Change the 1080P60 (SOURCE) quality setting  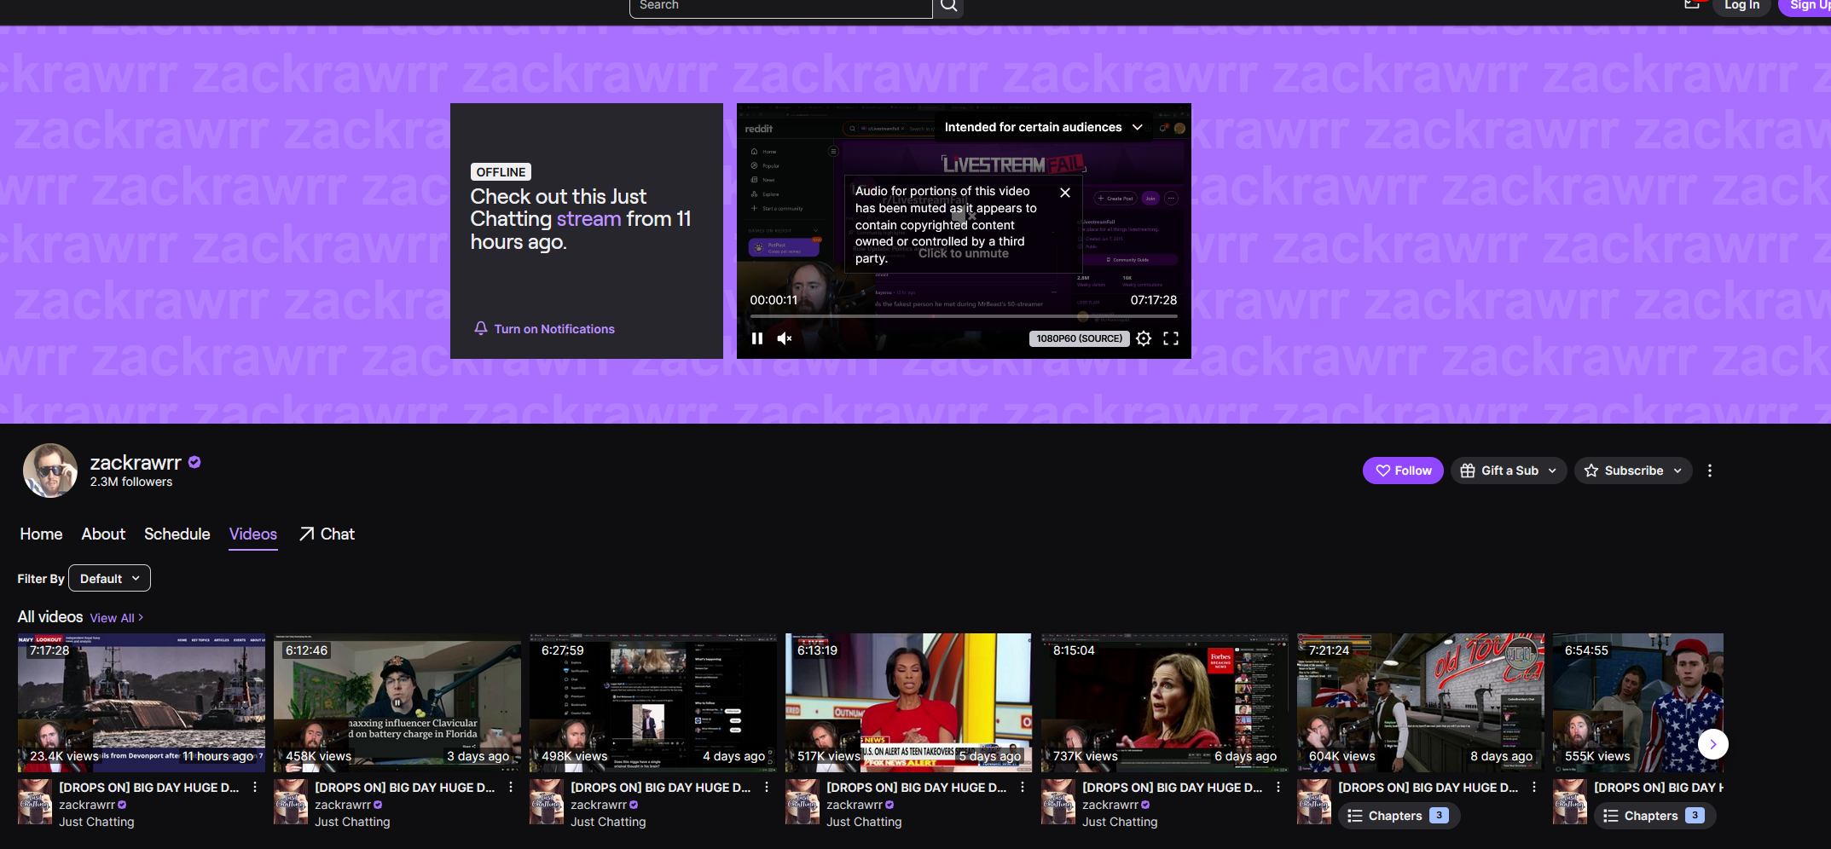click(x=1079, y=338)
